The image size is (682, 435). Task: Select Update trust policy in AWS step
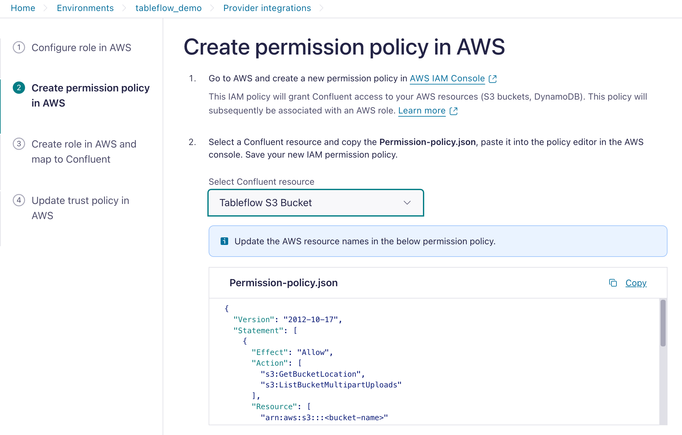(x=80, y=208)
